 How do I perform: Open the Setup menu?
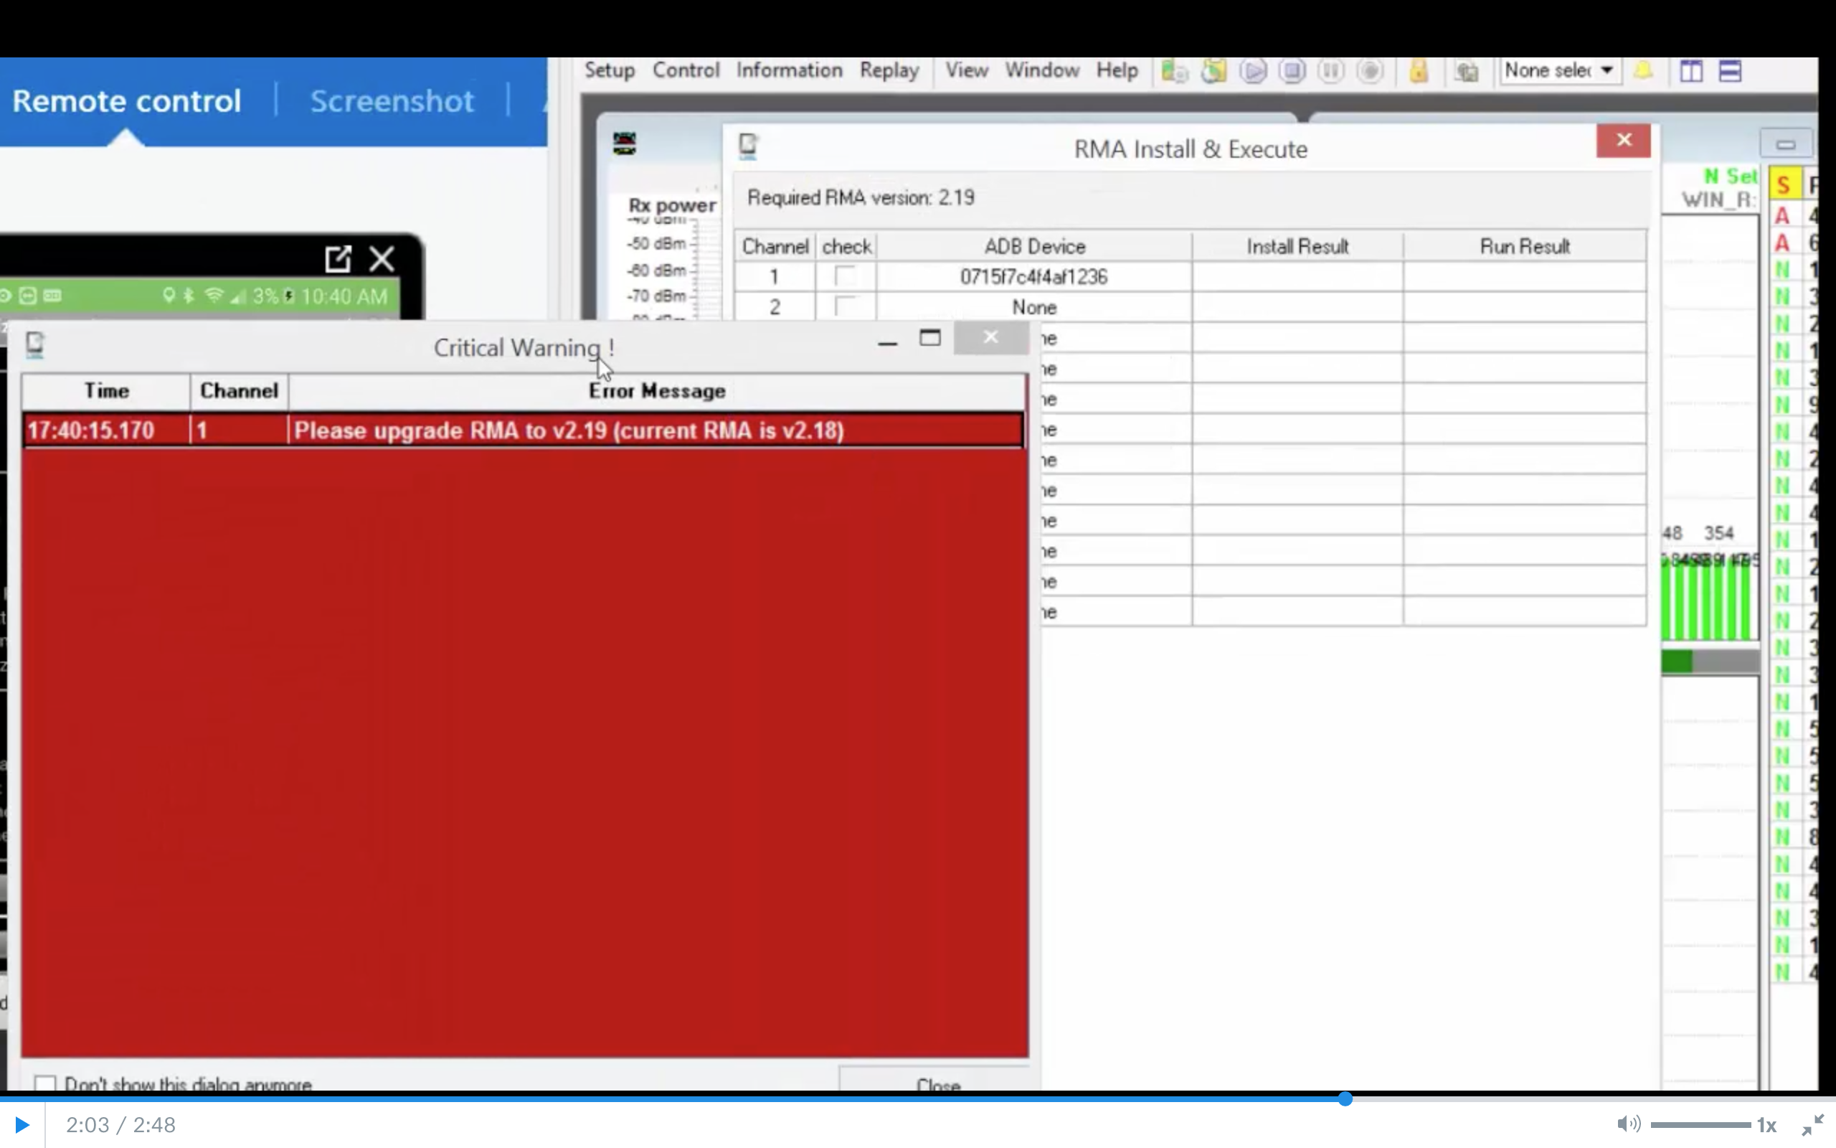609,70
